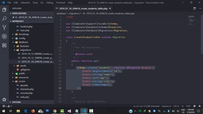Open the Windows Action Center
The image size is (203, 114).
pyautogui.click(x=198, y=111)
